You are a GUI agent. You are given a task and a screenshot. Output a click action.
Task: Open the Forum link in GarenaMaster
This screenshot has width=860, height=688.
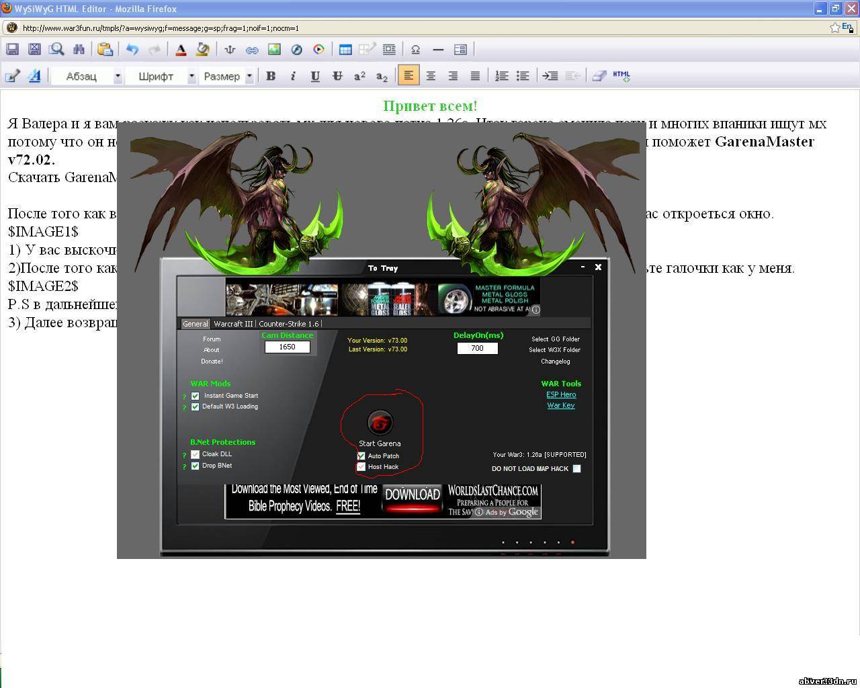point(212,339)
